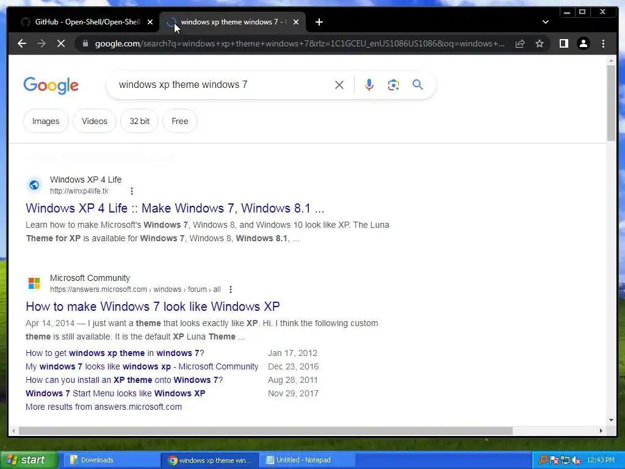Click the page's vertical scrollbar thumb
This screenshot has height=469, width=625.
[611, 103]
